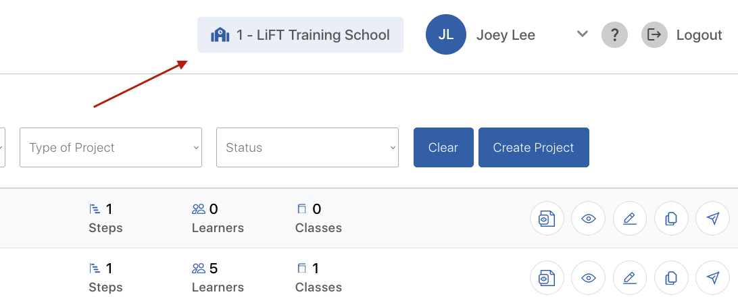View the second project using the eye icon
The width and height of the screenshot is (738, 305).
[x=589, y=278]
